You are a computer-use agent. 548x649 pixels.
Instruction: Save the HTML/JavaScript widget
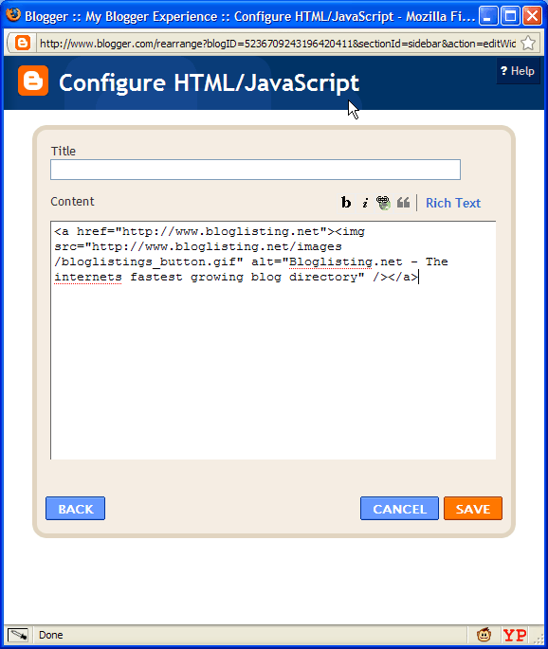click(473, 508)
